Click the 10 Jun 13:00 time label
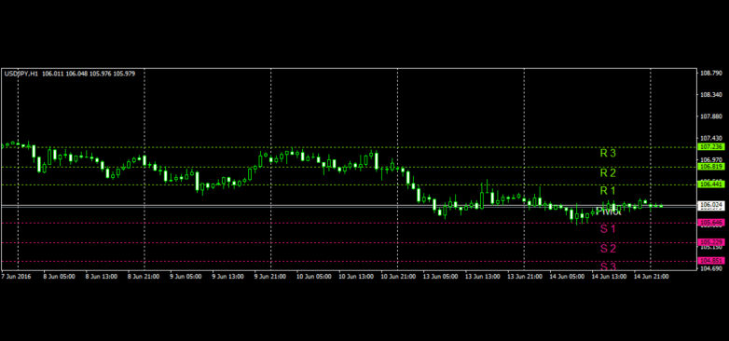Viewport: 729px width, 341px height. tap(355, 277)
